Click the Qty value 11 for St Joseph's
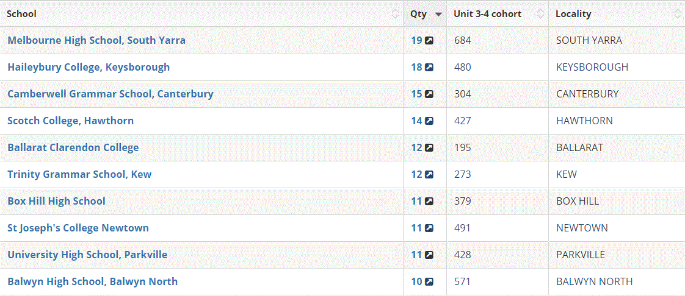Viewport: 685px width, 296px height. pos(416,228)
